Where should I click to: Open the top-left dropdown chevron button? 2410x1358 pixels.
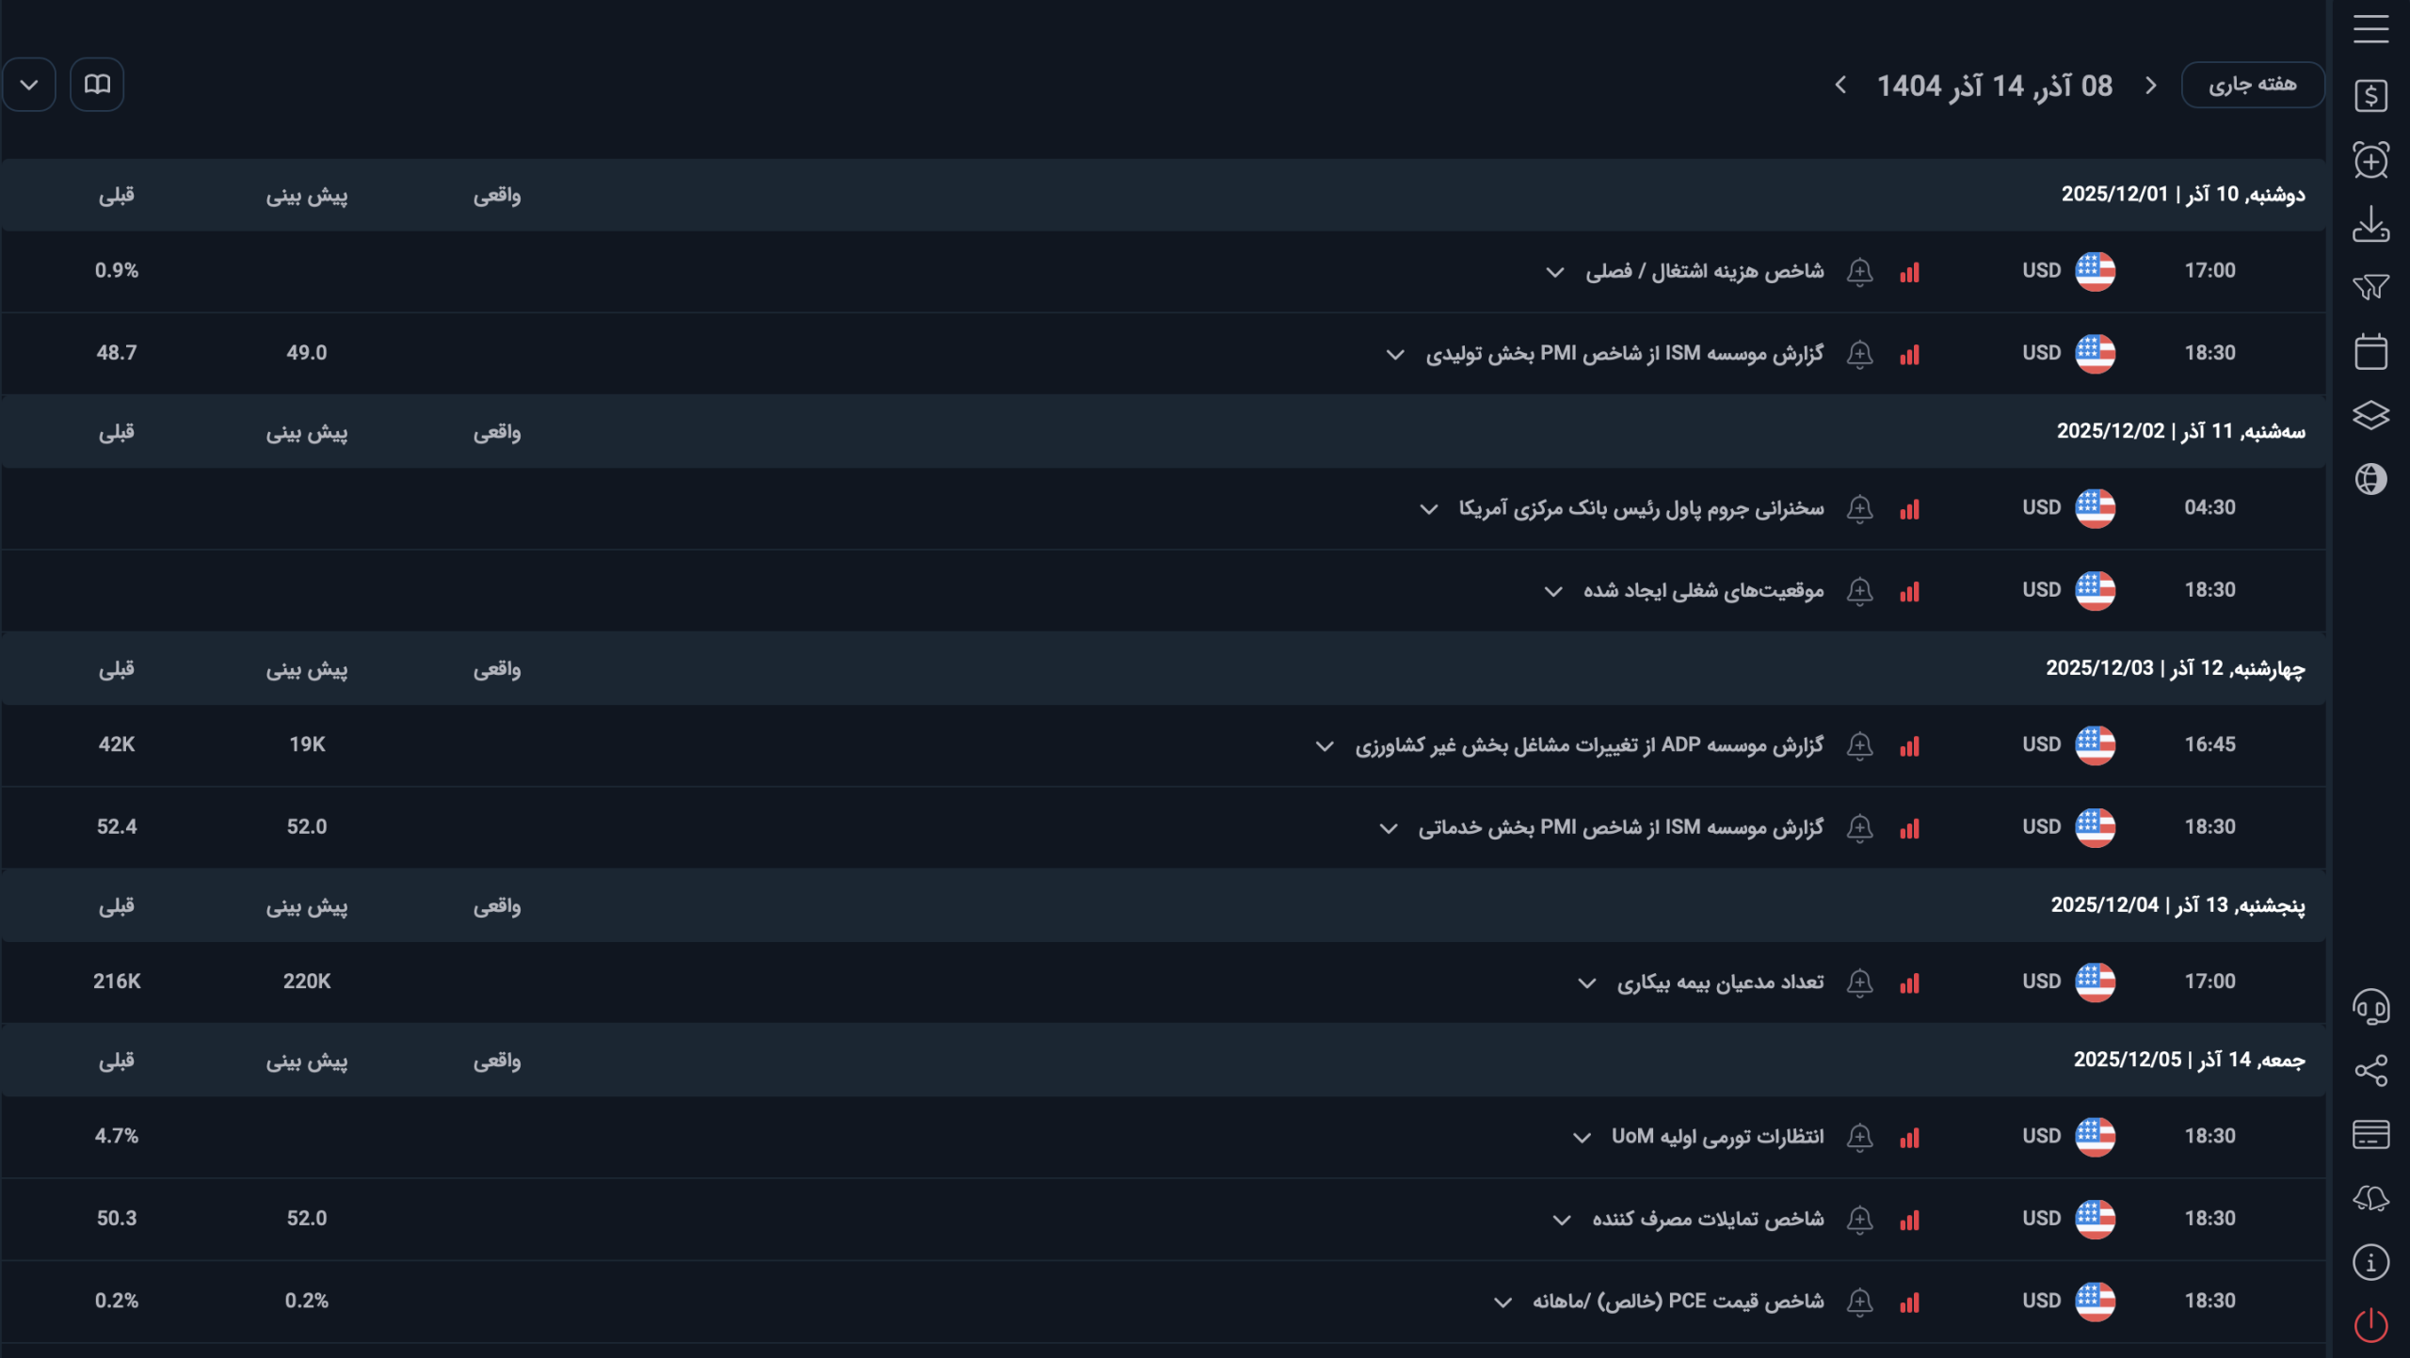(29, 85)
